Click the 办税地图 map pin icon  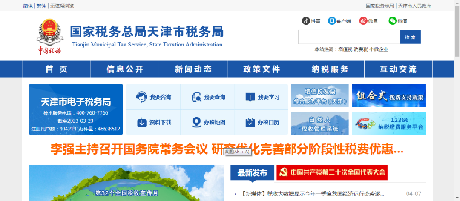coord(196,122)
